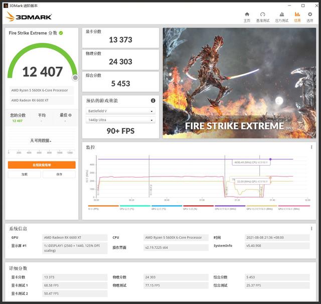
Task: Click the 3DMark logo in the header
Action: click(x=29, y=17)
